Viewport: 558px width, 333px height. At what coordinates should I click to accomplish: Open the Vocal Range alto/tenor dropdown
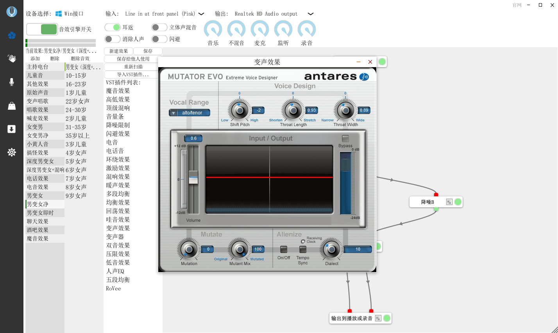tap(190, 113)
